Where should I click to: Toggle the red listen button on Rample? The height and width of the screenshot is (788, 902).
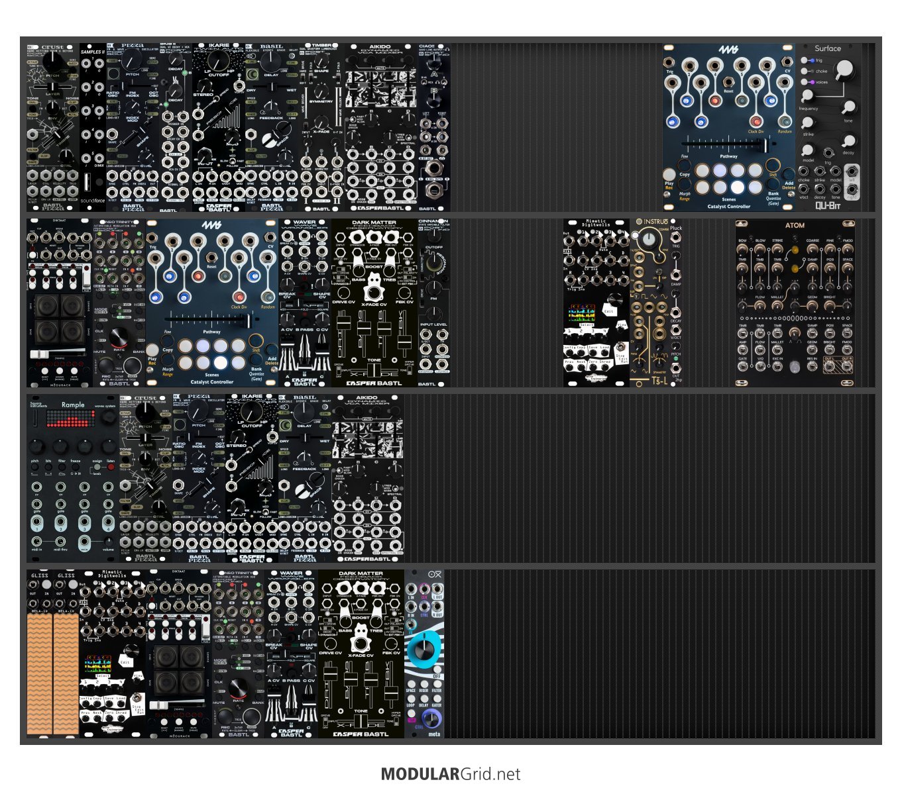coord(111,468)
